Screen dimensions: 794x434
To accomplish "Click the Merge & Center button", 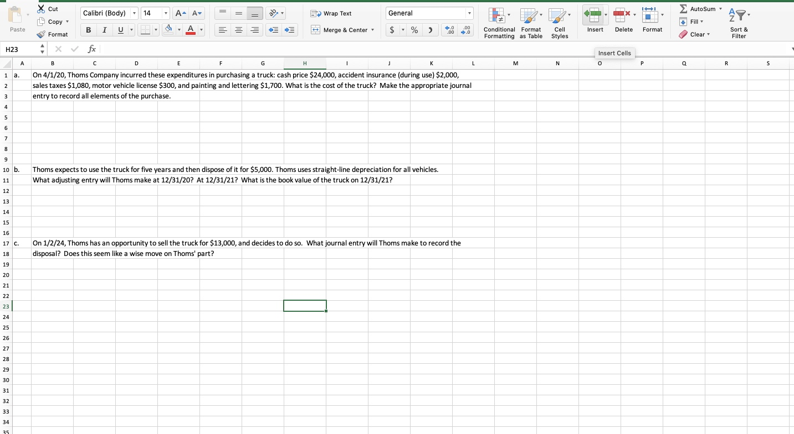I will [x=339, y=30].
